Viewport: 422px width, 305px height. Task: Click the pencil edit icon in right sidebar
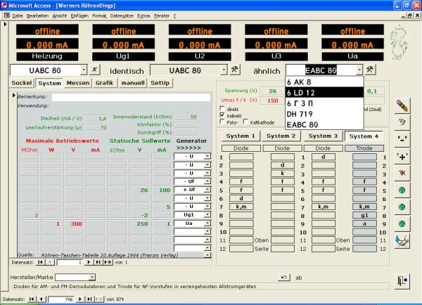coord(402,105)
